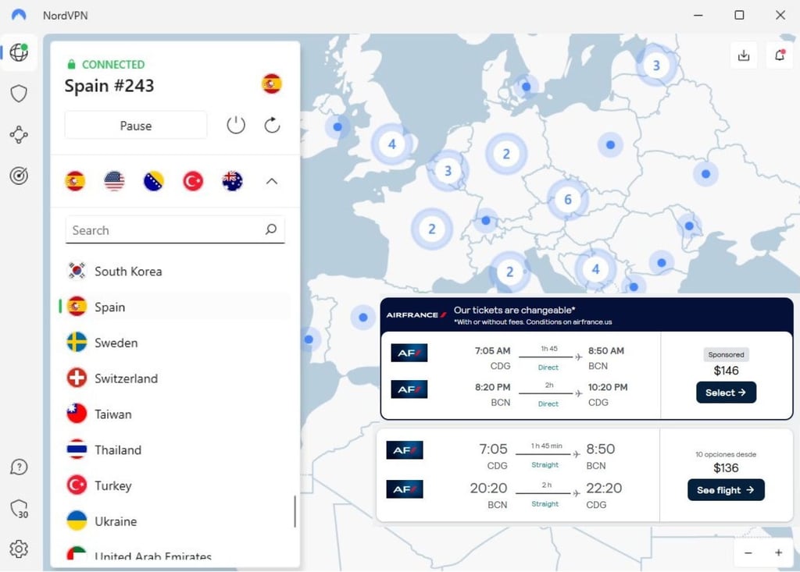Select the Australia flag in recent connections
The width and height of the screenshot is (800, 572).
tap(232, 181)
